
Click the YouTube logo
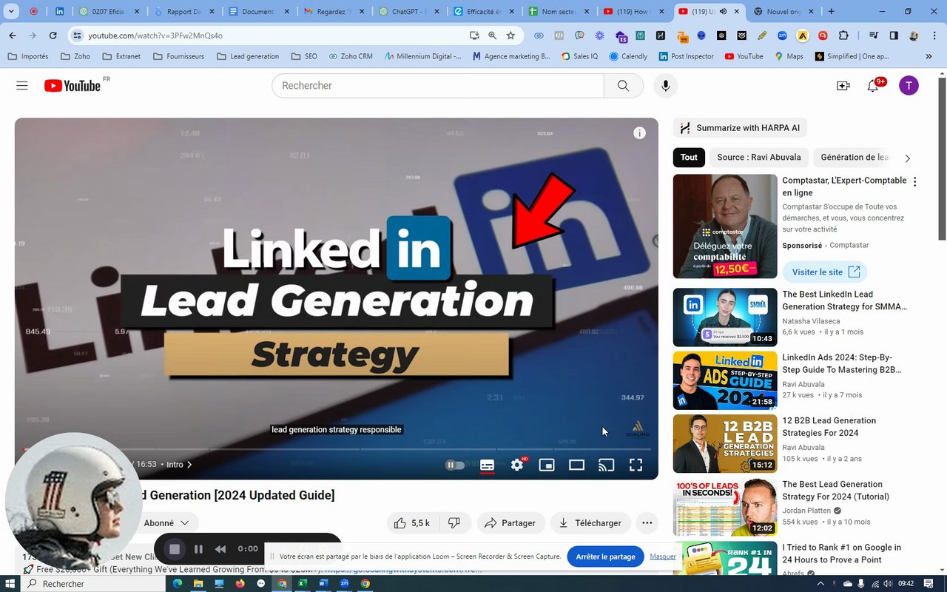(x=72, y=86)
